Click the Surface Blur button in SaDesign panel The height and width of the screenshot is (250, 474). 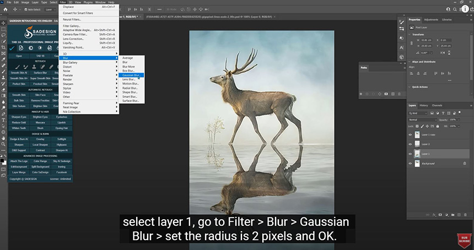[40, 73]
